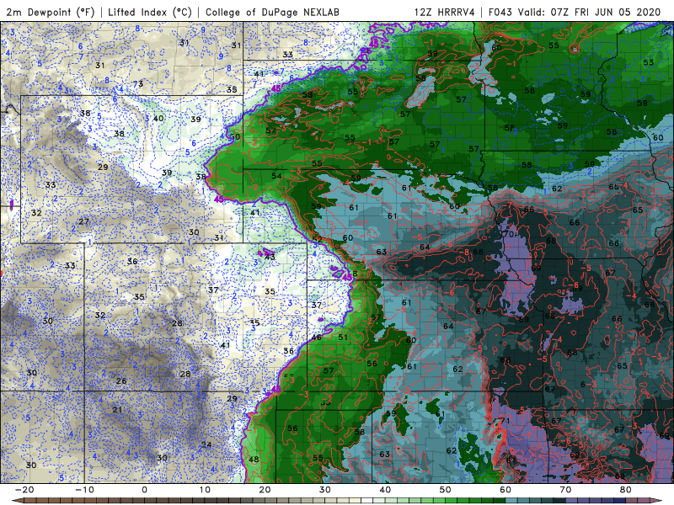
Task: Click the '80' color scale label
Action: [626, 490]
